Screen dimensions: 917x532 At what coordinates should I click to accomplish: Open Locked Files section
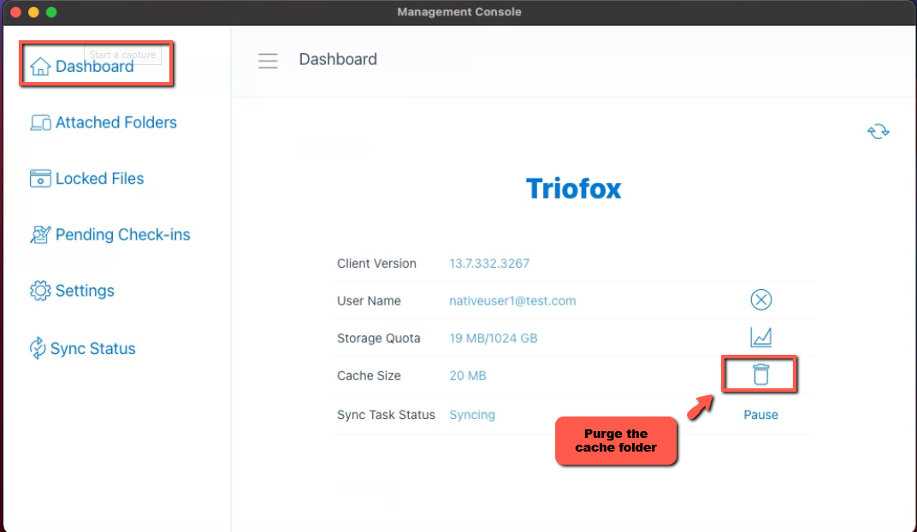(x=99, y=178)
